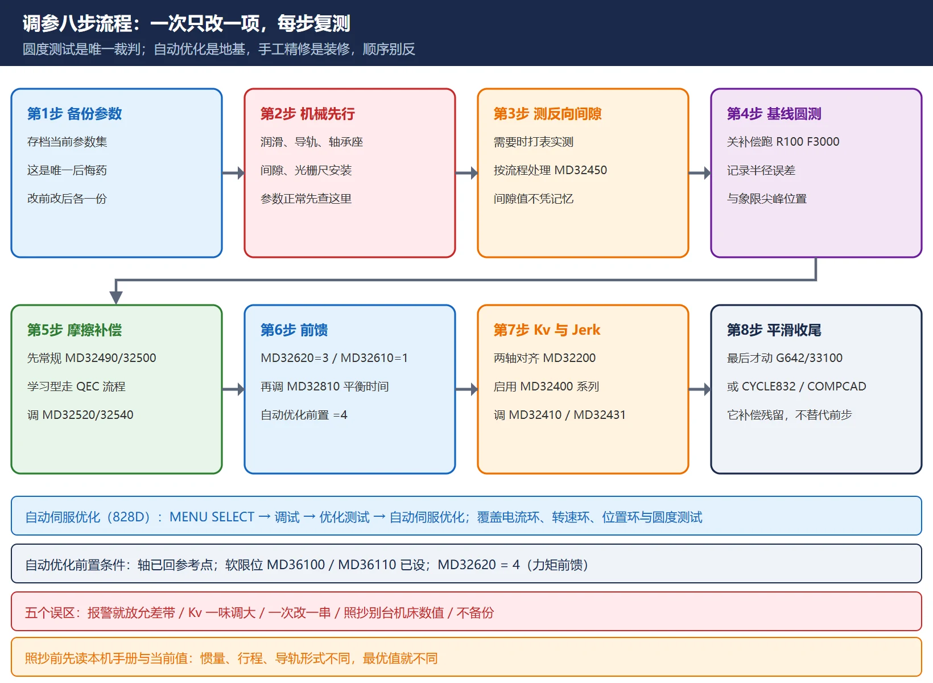Click the text "间隙、光栅尺安装"
This screenshot has width=933, height=683.
[306, 170]
